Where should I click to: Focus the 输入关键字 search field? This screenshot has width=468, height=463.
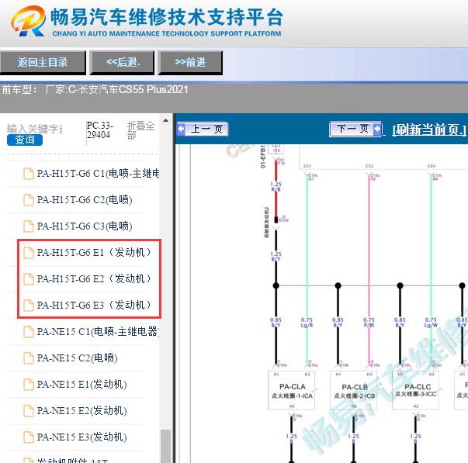point(35,129)
